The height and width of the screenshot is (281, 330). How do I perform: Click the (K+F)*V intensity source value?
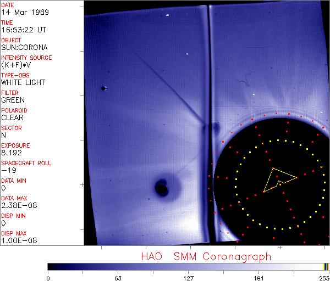coord(16,65)
